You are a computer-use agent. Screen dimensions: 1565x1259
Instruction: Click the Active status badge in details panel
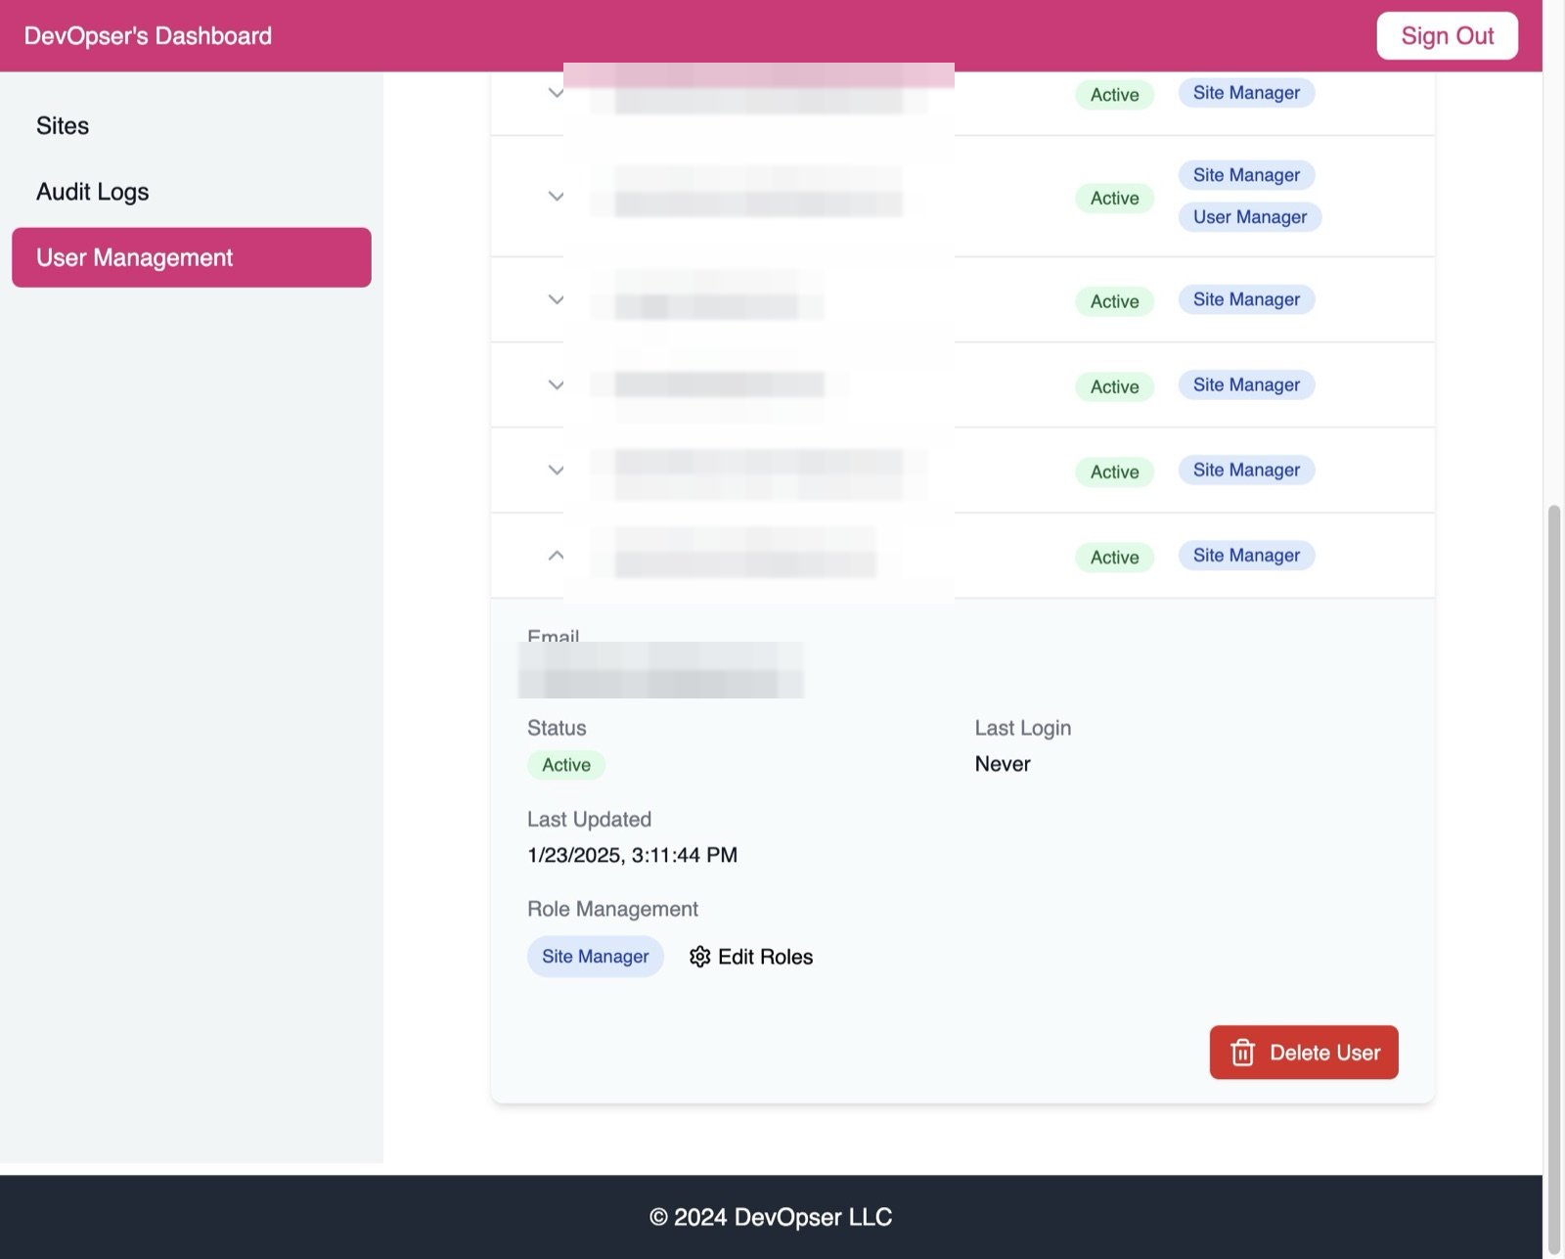[566, 765]
